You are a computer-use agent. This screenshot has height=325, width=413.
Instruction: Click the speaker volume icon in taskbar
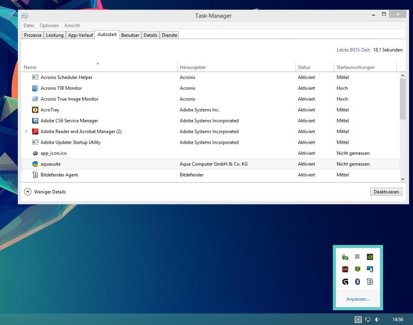point(377,320)
